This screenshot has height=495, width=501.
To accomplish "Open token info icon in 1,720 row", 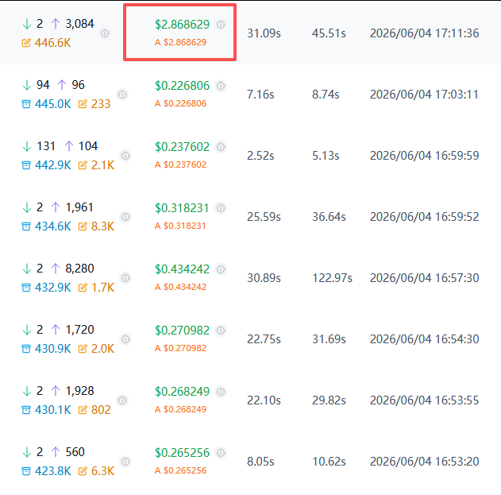I will (125, 339).
